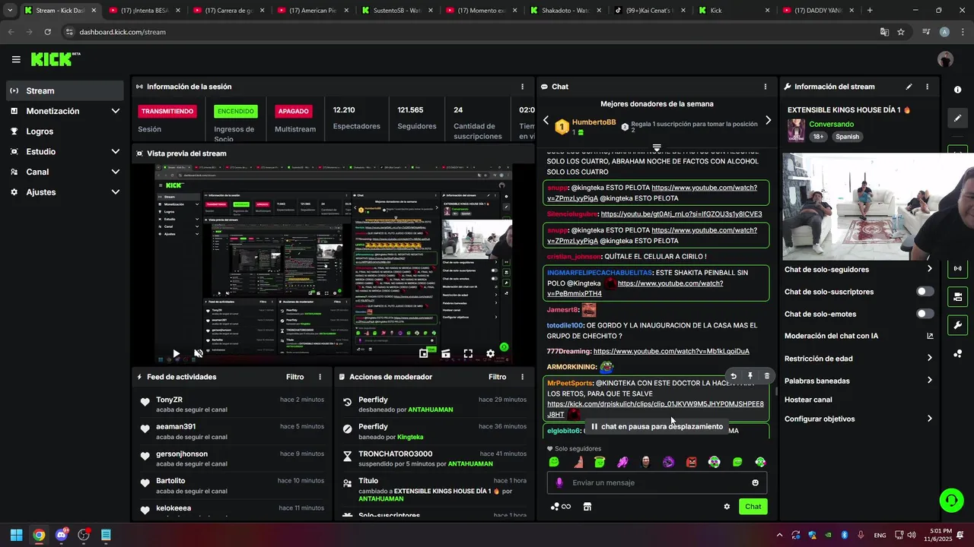Image resolution: width=974 pixels, height=547 pixels.
Task: Toggle theater mode on stream preview
Action: click(x=446, y=354)
